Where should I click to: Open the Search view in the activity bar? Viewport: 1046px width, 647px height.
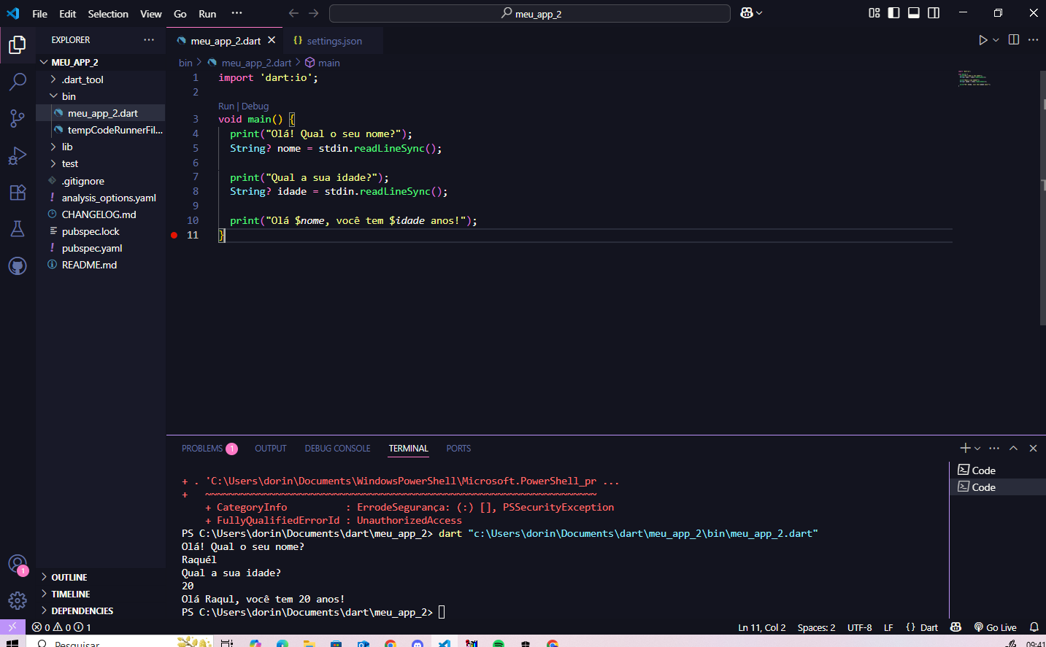18,82
